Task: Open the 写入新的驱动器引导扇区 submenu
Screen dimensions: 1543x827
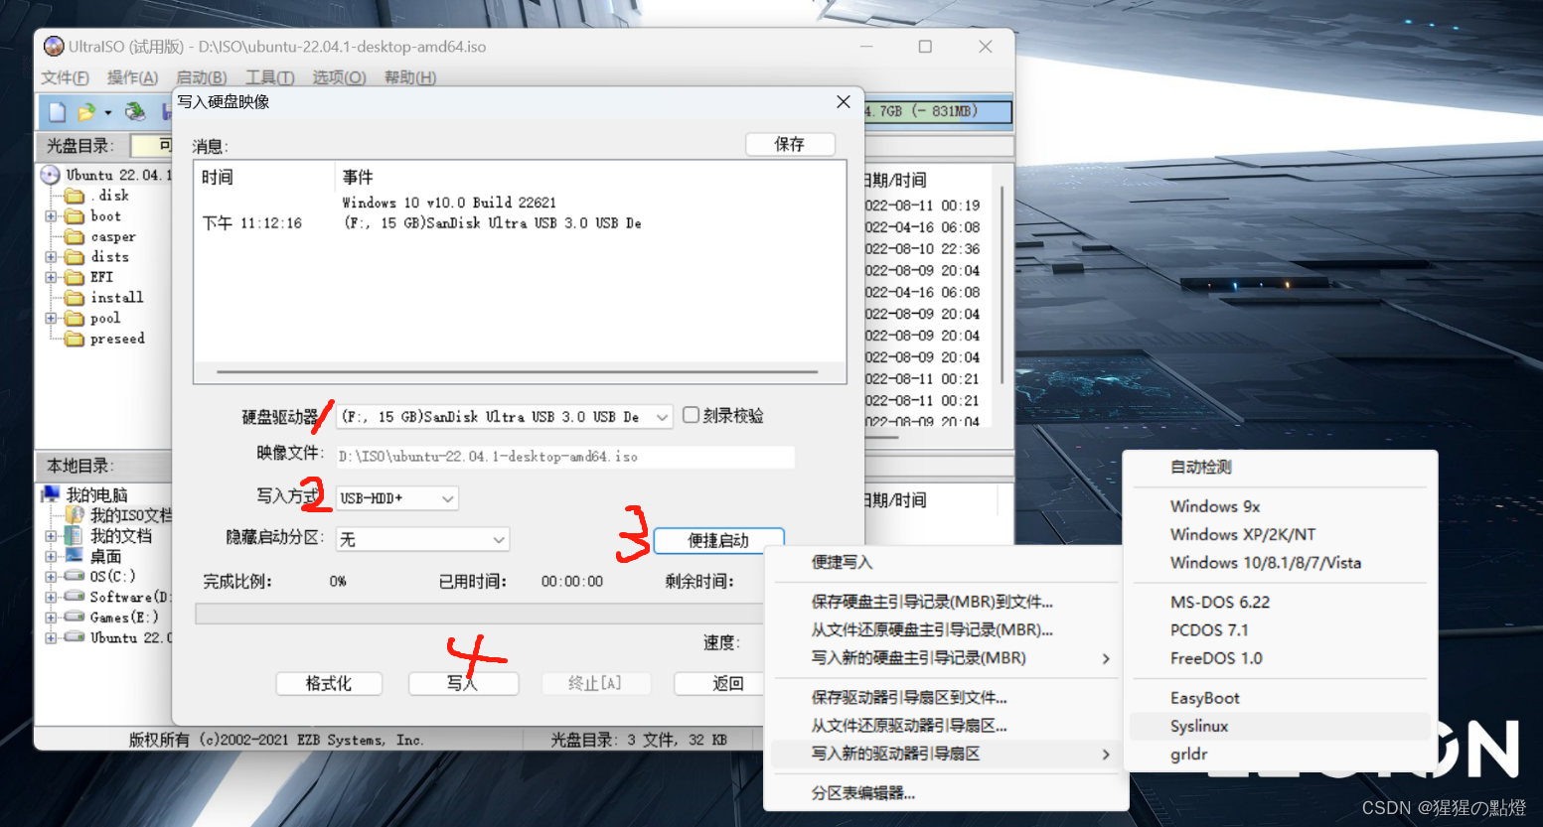Action: pyautogui.click(x=945, y=754)
